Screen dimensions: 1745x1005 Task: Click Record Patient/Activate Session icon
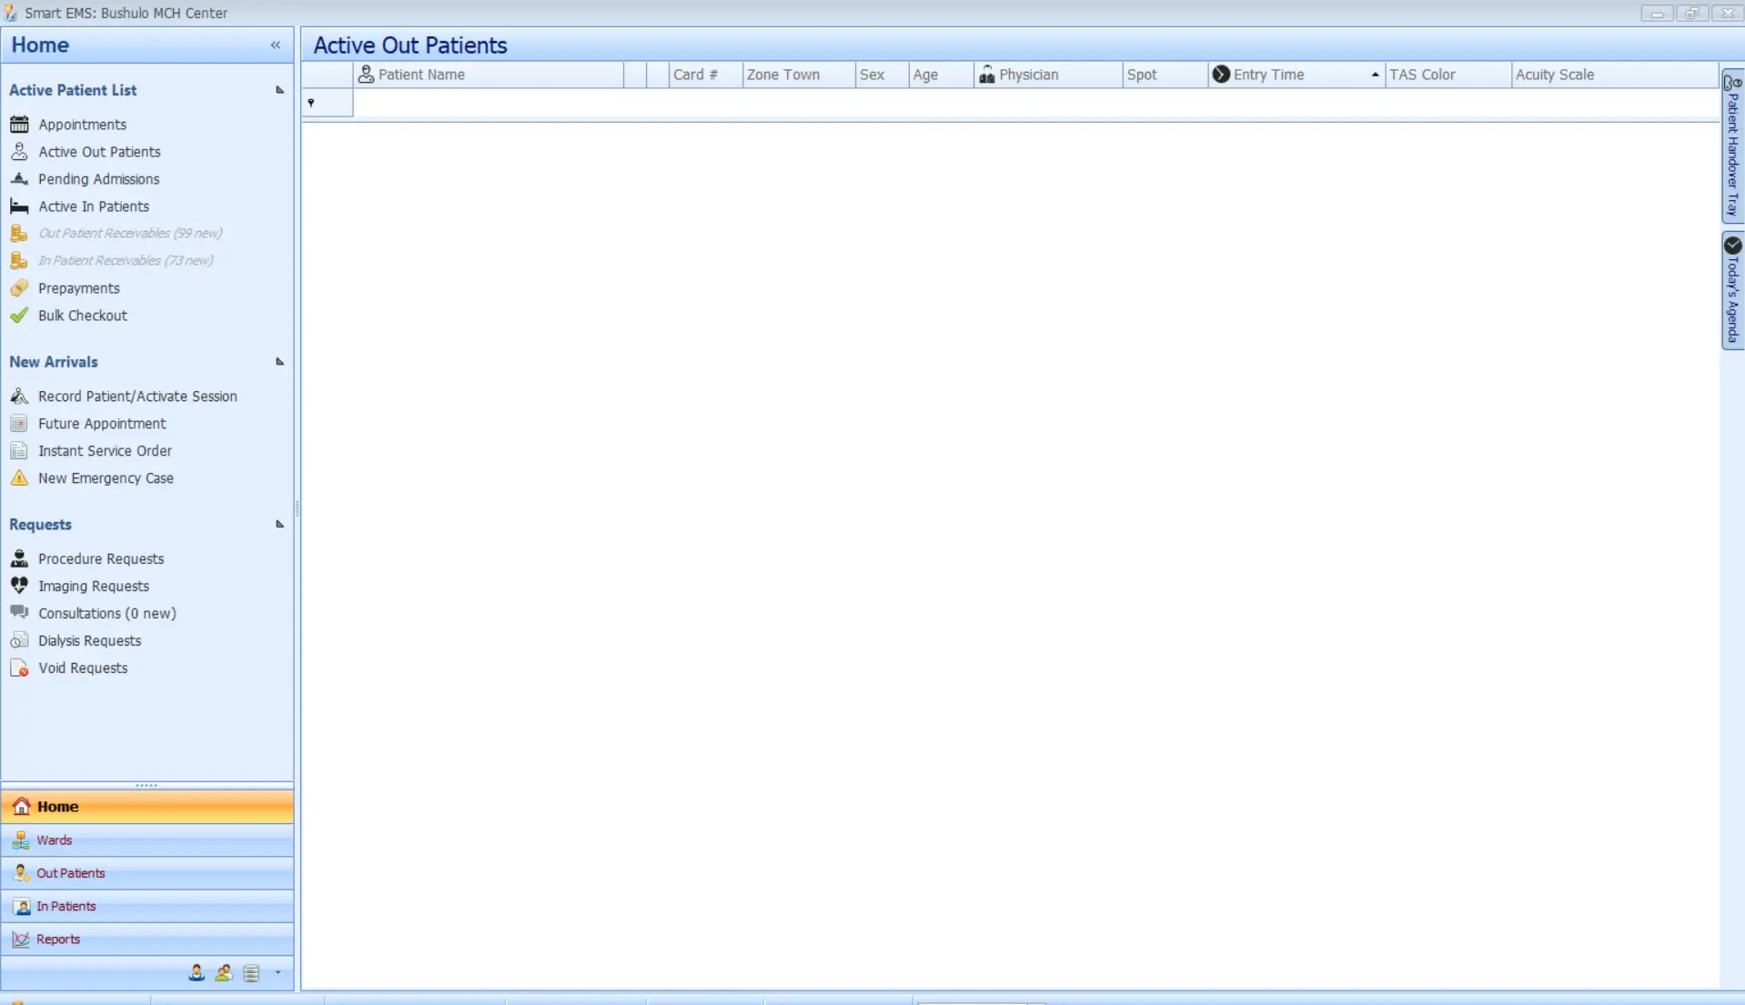pyautogui.click(x=19, y=397)
